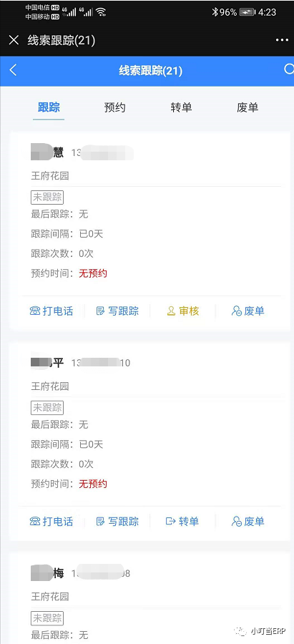Mark first lead as 废单
This screenshot has height=644, width=294.
[248, 311]
